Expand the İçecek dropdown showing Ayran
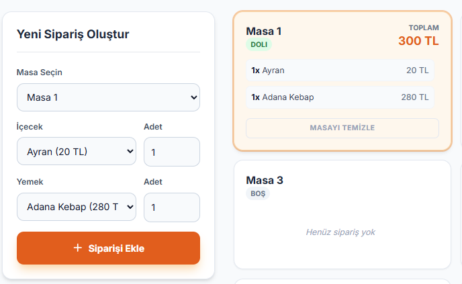Viewport: 462px width, 284px height. [x=77, y=152]
